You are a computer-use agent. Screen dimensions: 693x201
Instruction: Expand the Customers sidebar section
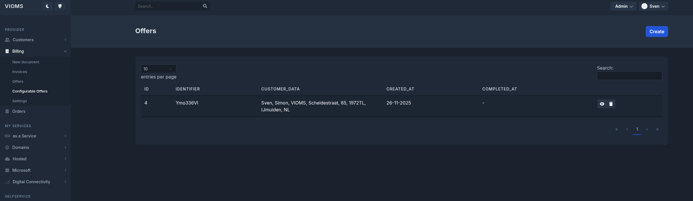click(23, 40)
